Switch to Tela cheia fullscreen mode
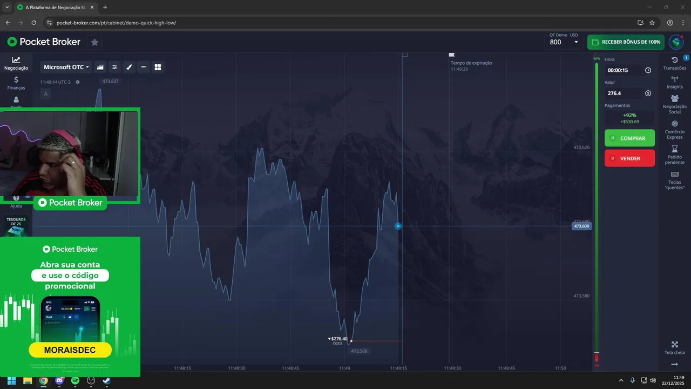The width and height of the screenshot is (691, 389). click(x=675, y=348)
